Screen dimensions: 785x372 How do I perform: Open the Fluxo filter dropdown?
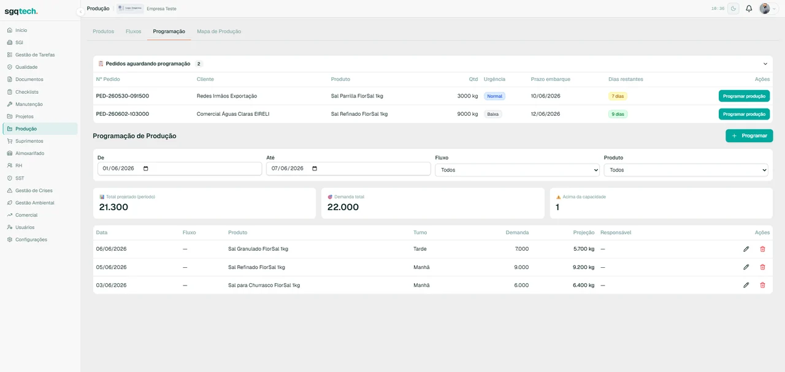coord(517,170)
